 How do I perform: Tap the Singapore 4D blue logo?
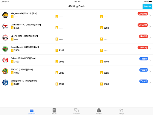pos(5,83)
